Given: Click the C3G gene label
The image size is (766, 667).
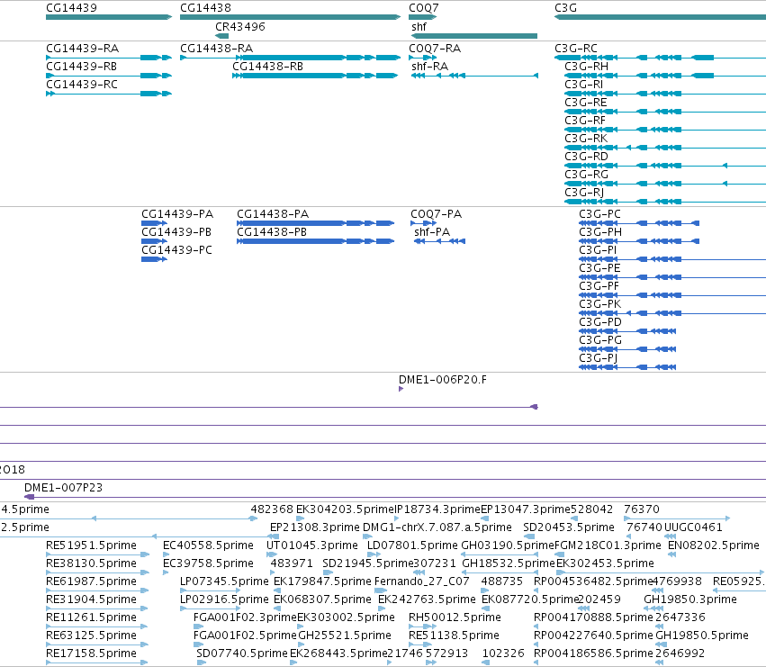Looking at the screenshot, I should tap(565, 8).
